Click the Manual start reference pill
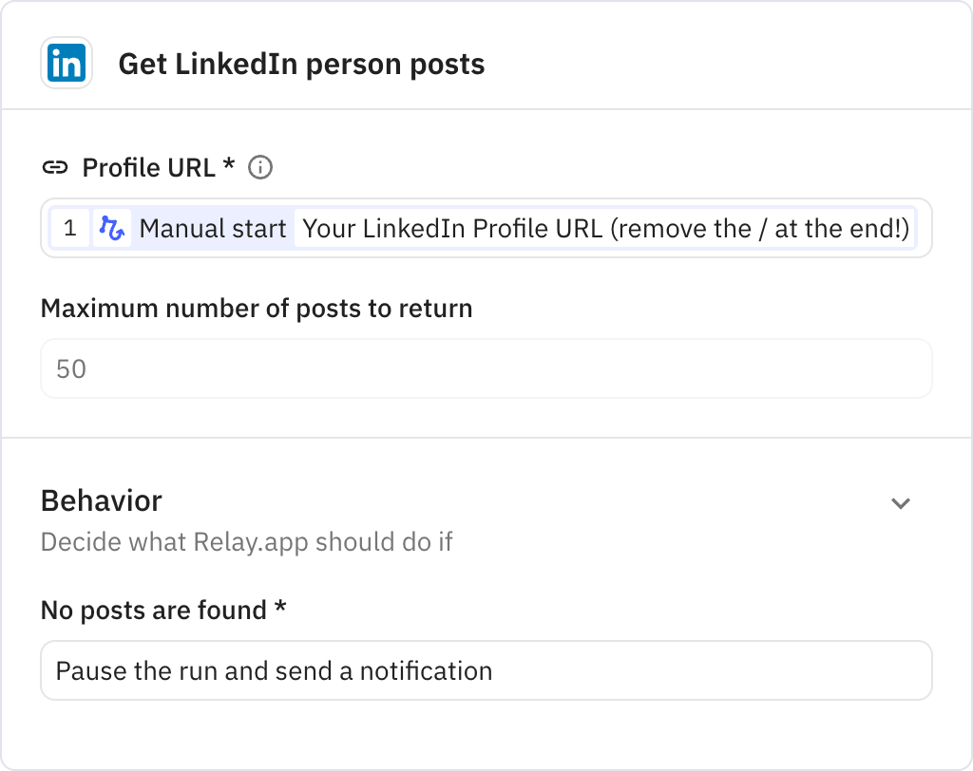 tap(211, 228)
